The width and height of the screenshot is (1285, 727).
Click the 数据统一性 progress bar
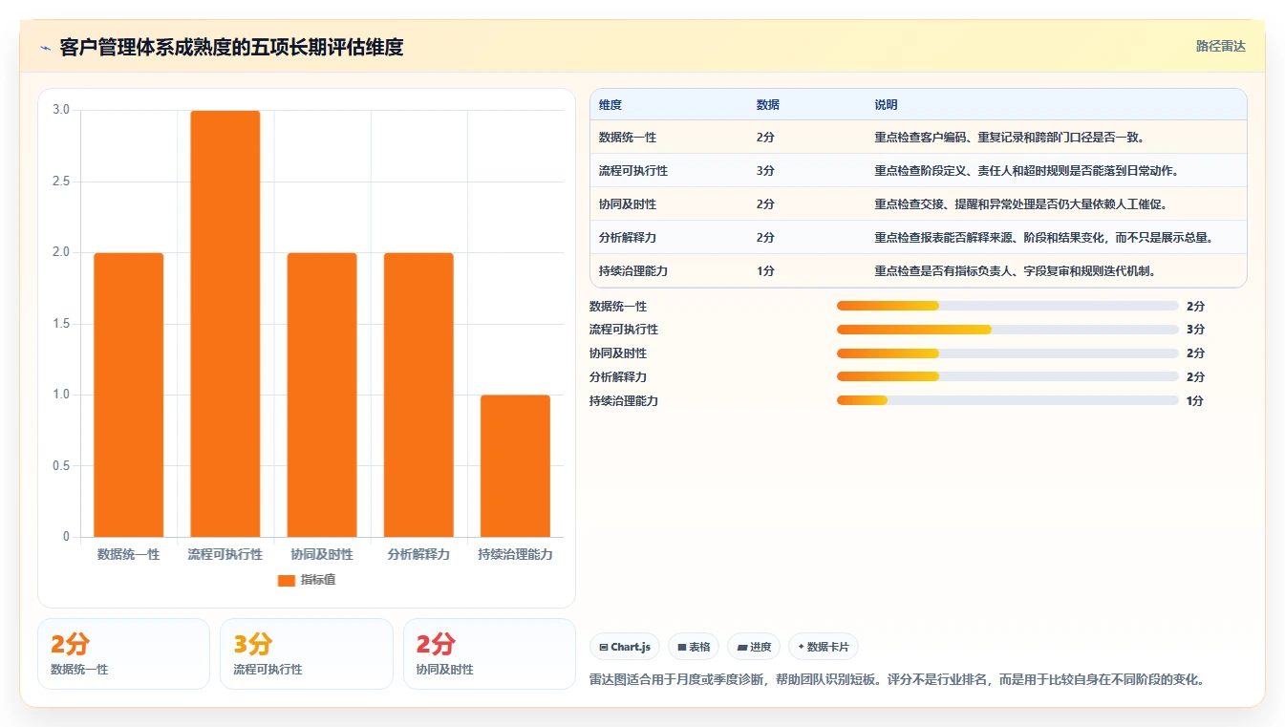[1007, 306]
